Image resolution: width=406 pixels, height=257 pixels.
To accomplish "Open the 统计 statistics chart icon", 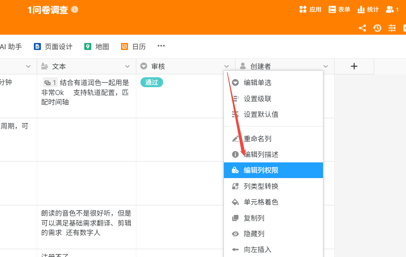I will [x=361, y=10].
